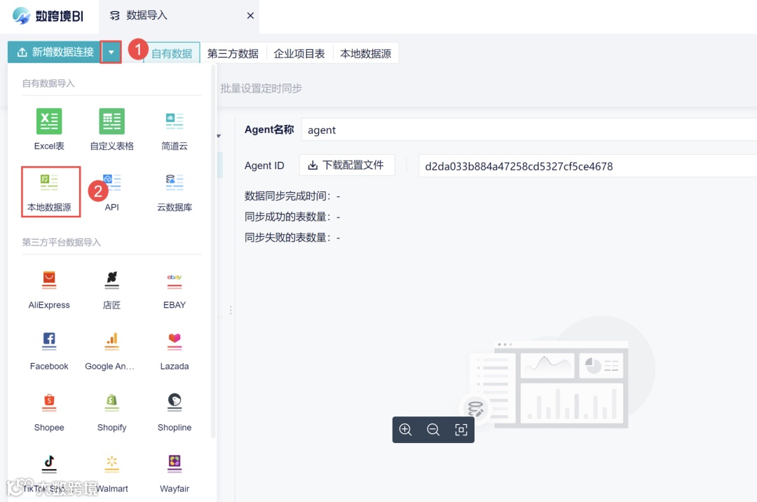Choose the 自定义表格 import option
Image resolution: width=757 pixels, height=502 pixels.
(x=111, y=128)
